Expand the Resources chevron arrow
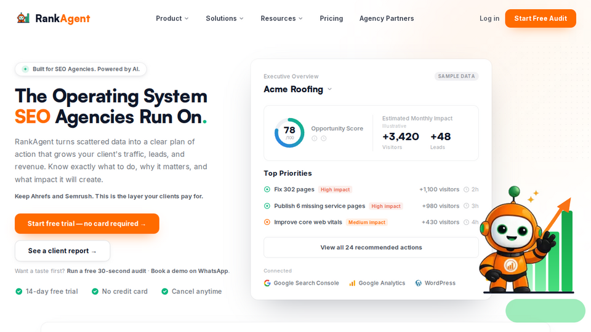Screen dimensions: 591x332 coord(301,18)
